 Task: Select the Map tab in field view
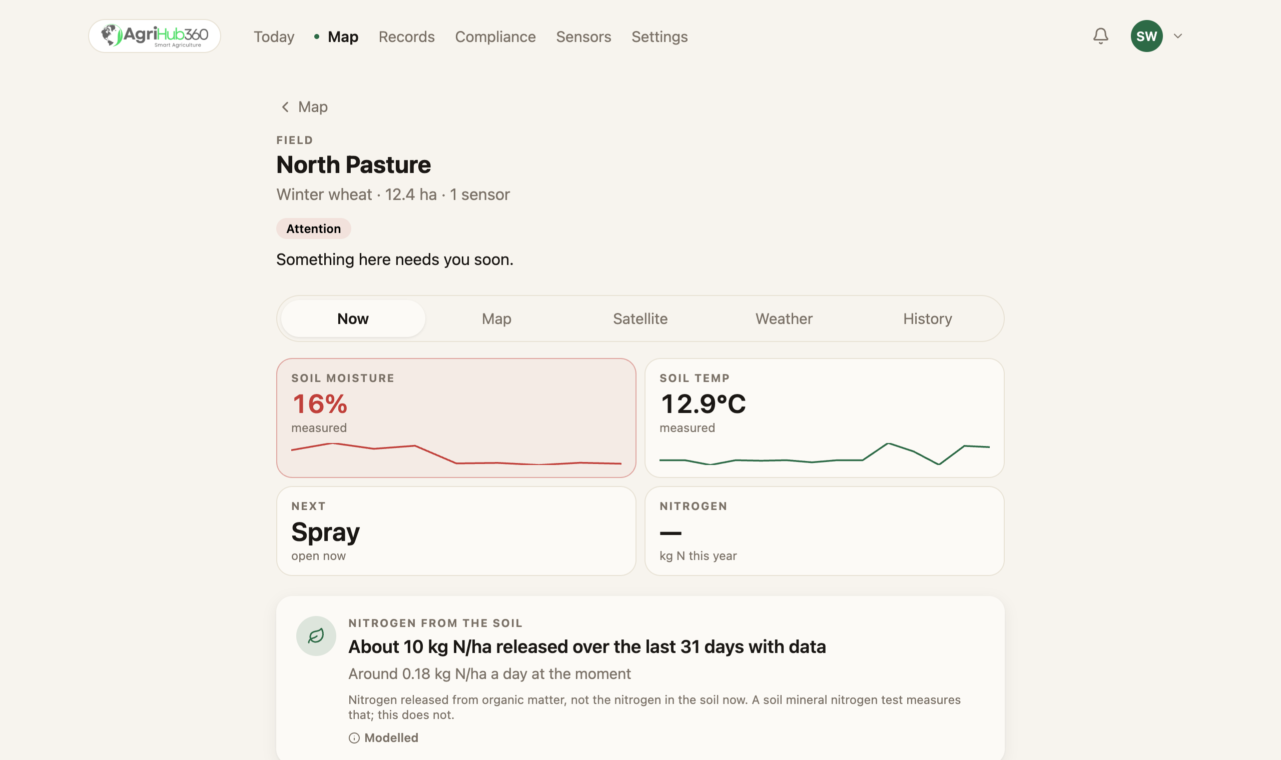point(496,318)
